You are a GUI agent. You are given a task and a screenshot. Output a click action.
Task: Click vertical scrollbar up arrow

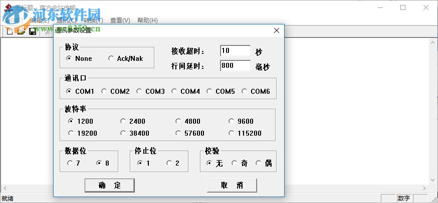coord(432,42)
